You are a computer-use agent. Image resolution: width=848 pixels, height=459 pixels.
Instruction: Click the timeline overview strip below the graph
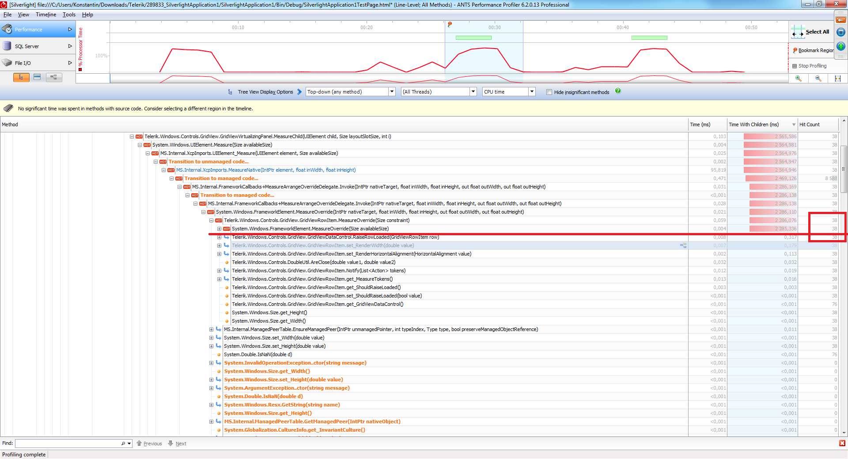coord(449,79)
